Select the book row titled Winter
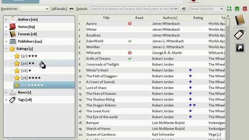Viewport: 249px width, 140px height. (x=91, y=30)
